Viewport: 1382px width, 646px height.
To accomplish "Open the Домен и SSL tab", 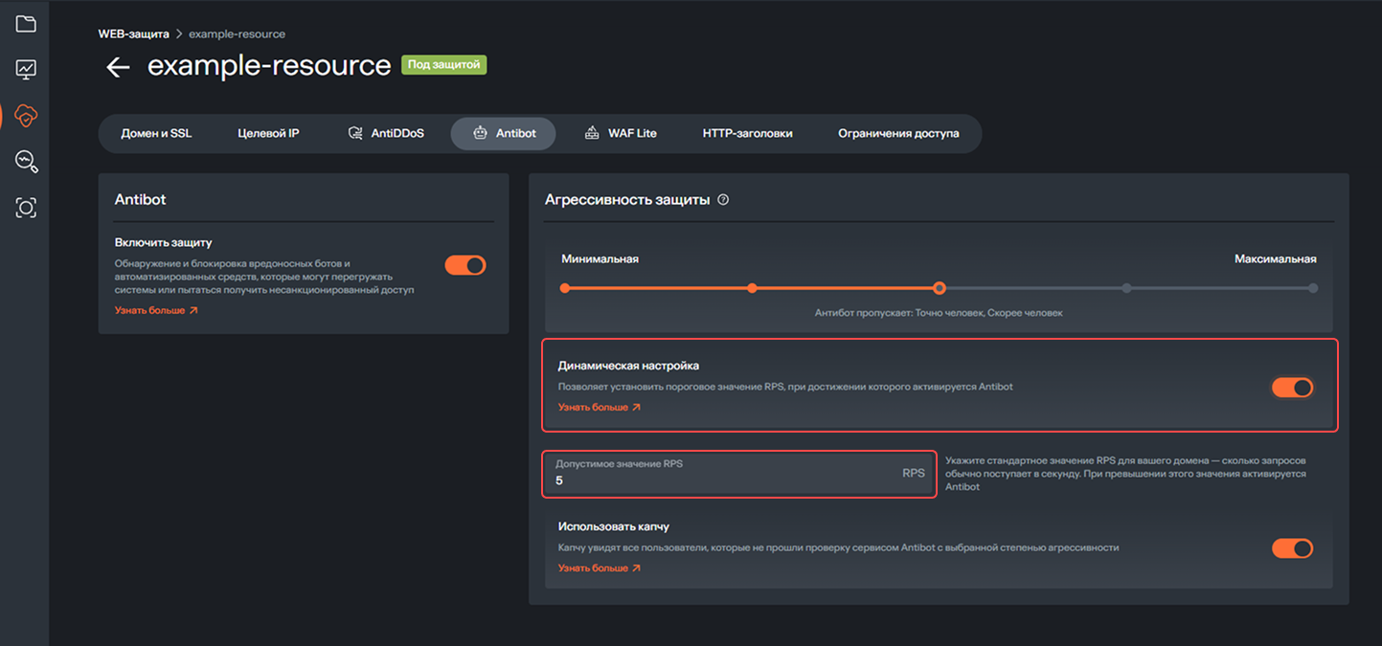I will 157,133.
